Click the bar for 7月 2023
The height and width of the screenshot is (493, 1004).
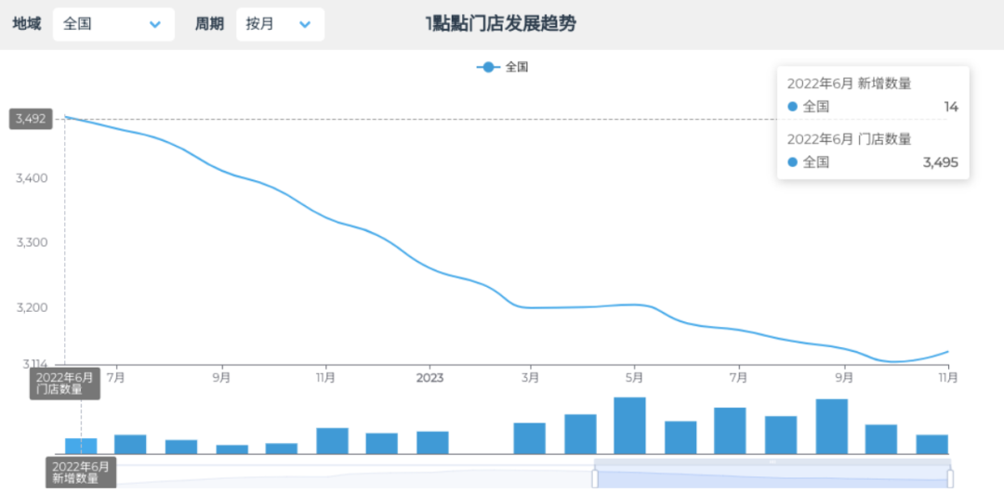pos(730,431)
